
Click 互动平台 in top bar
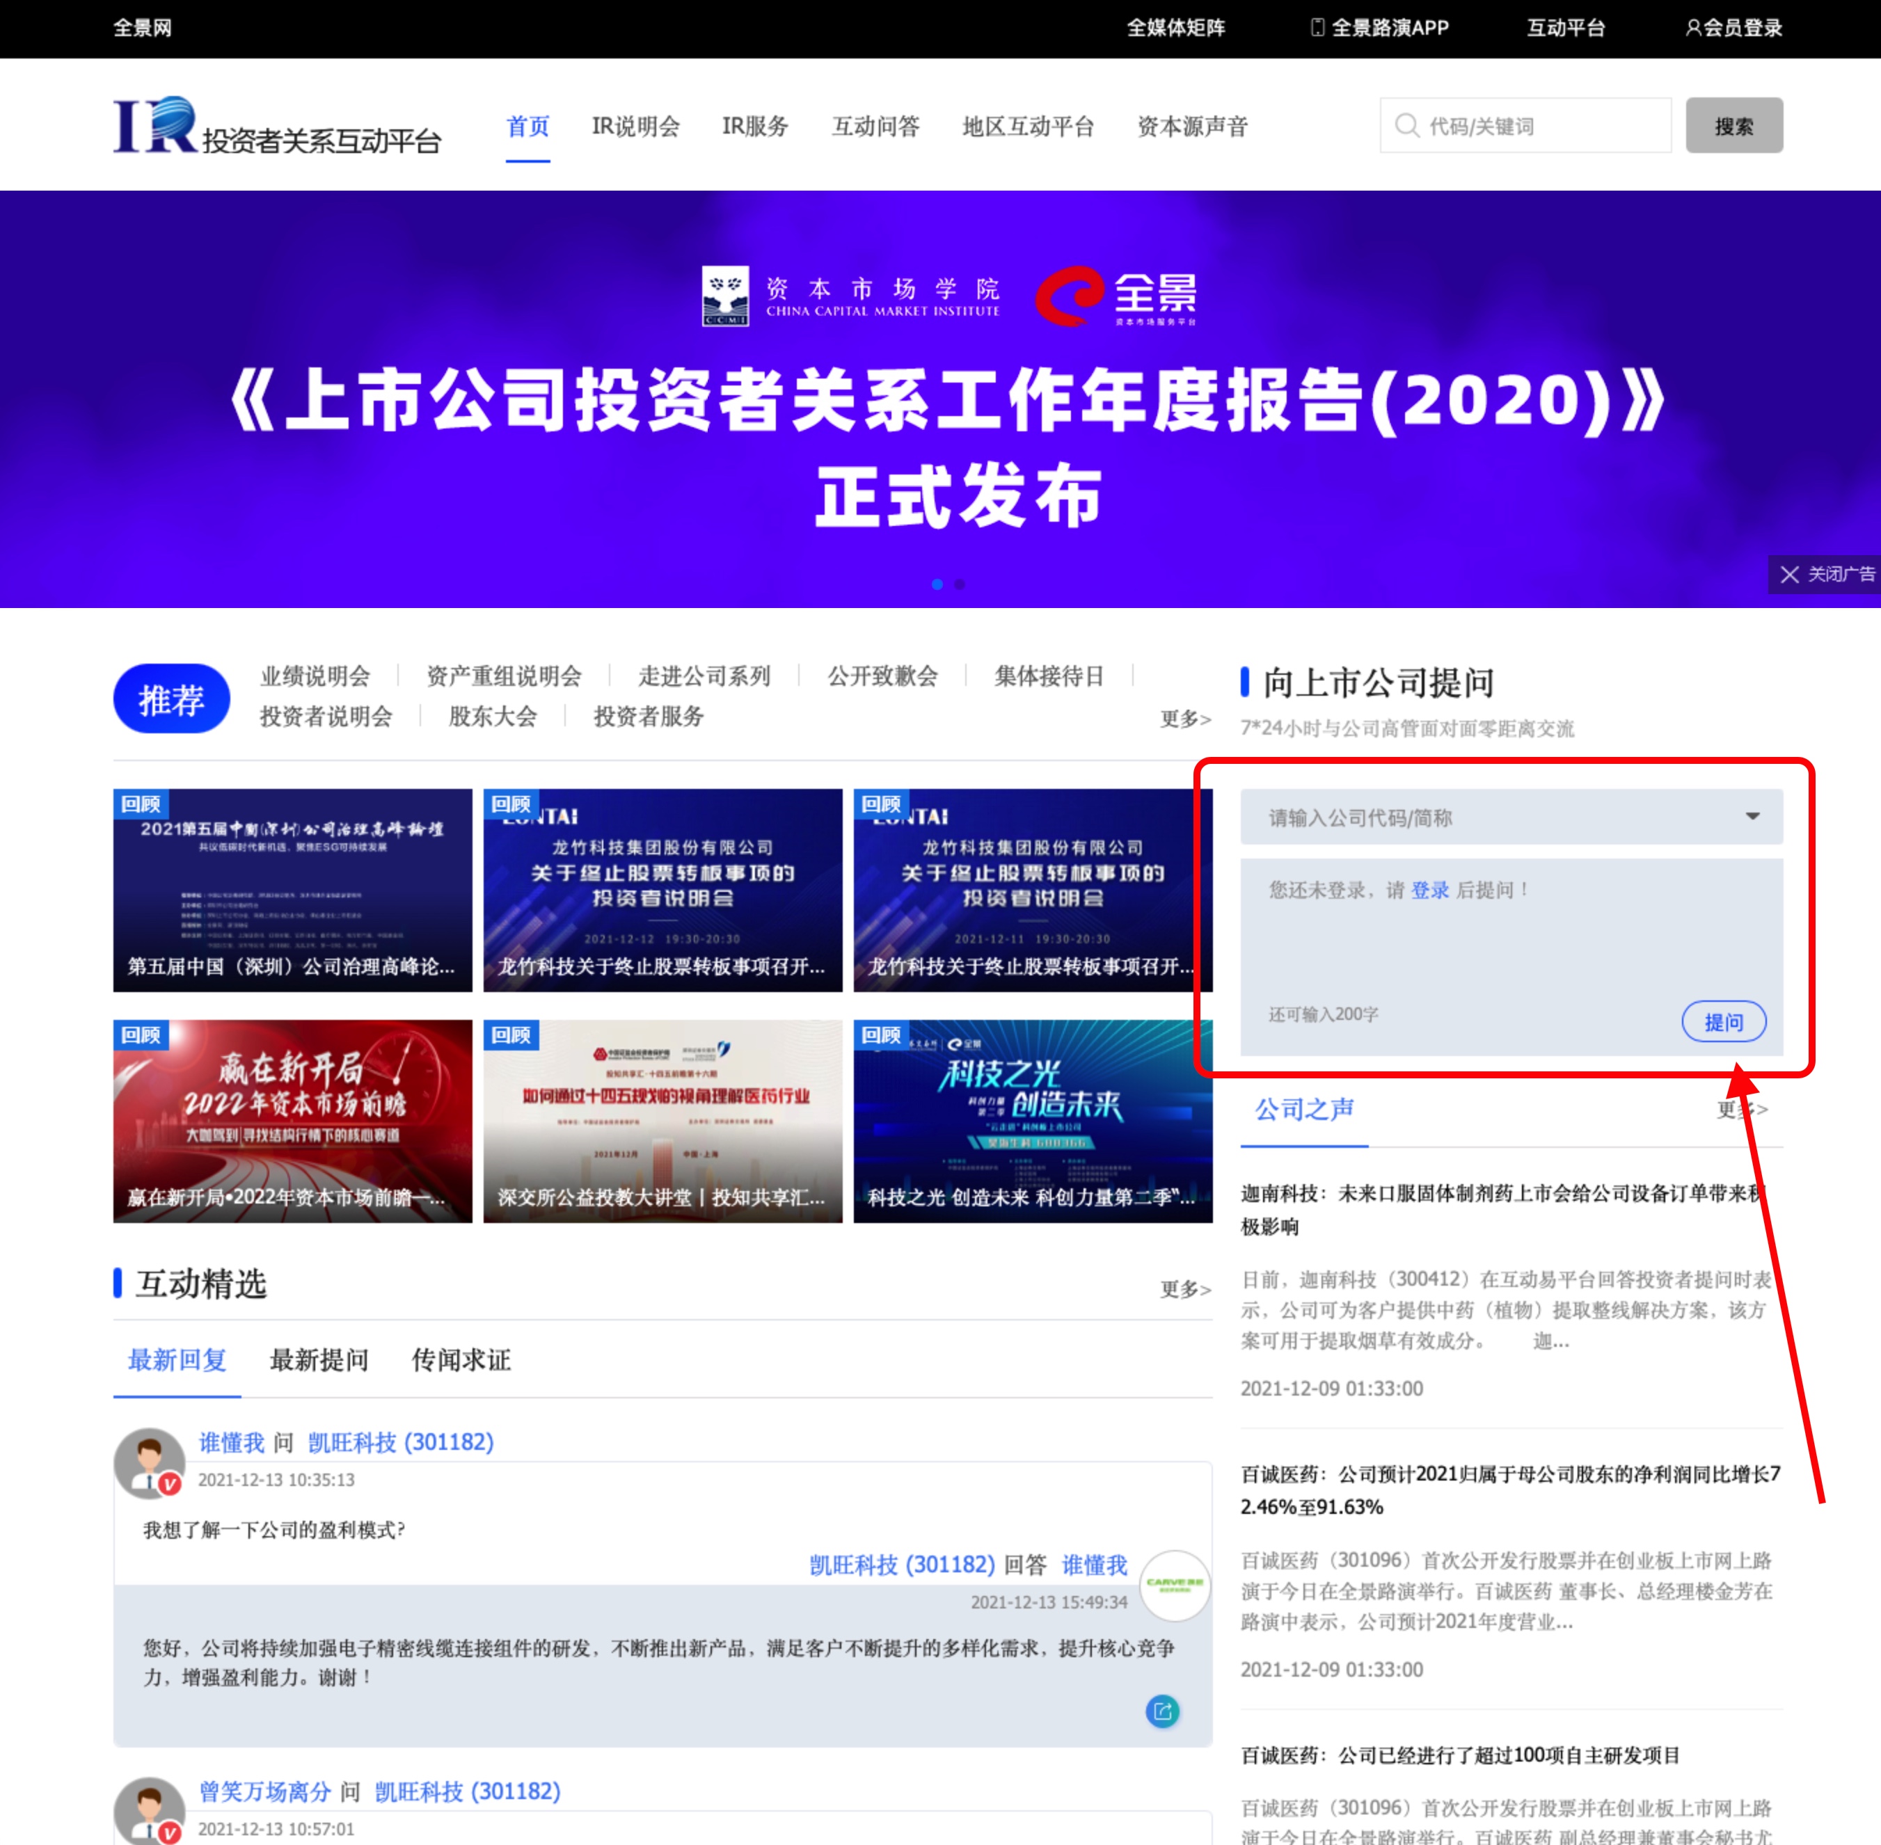pos(1566,28)
